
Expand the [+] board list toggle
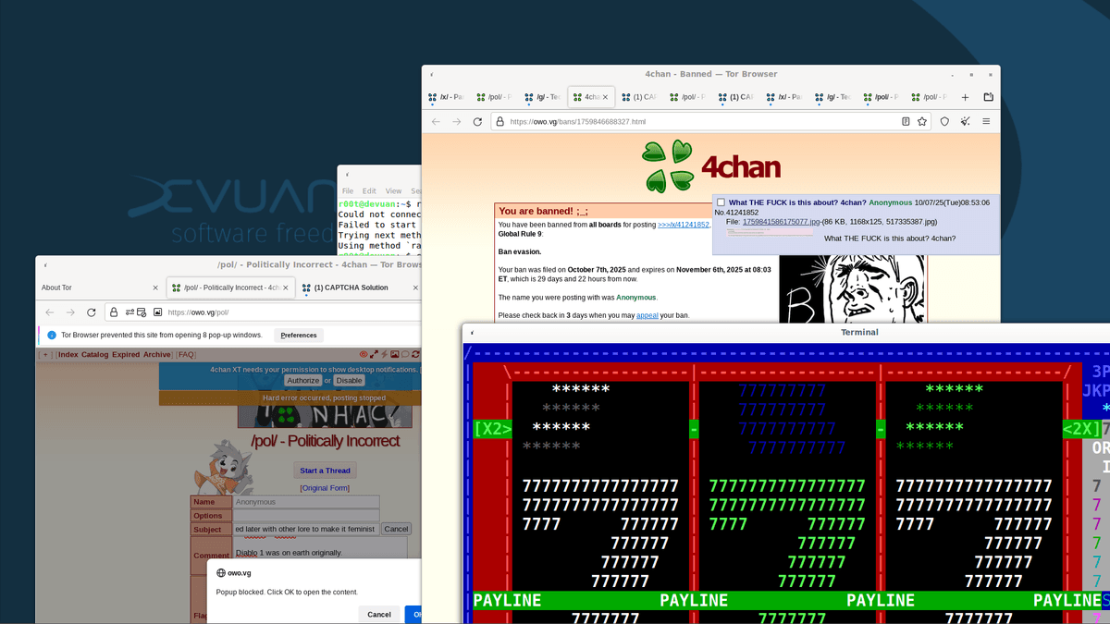click(x=45, y=355)
